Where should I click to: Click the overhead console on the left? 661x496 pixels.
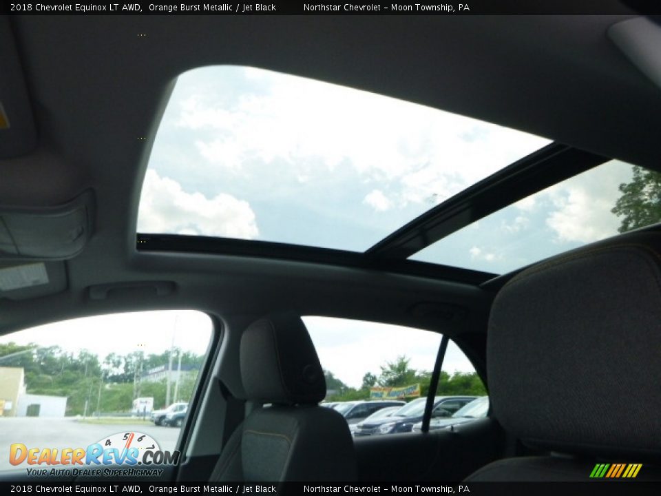pyautogui.click(x=45, y=227)
